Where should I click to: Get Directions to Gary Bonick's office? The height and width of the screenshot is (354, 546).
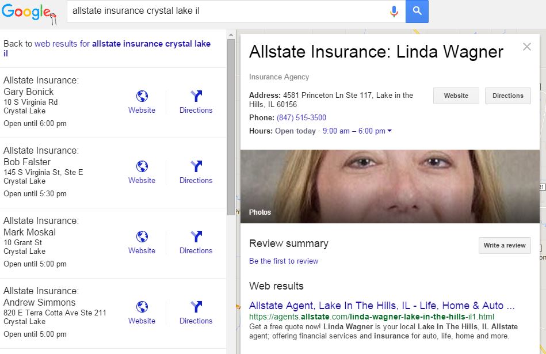tap(196, 97)
